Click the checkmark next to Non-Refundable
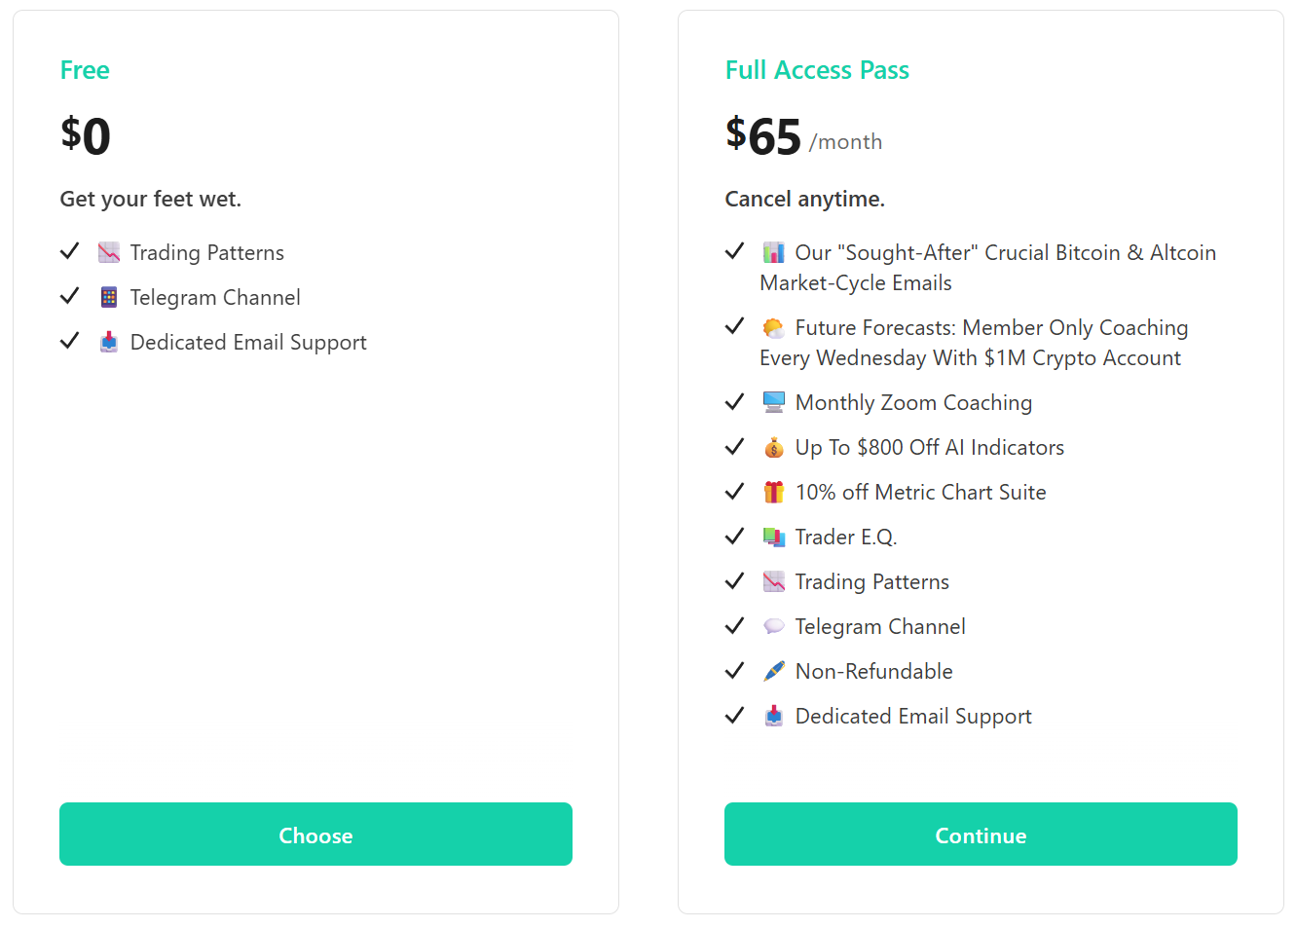The height and width of the screenshot is (928, 1296). pos(734,670)
